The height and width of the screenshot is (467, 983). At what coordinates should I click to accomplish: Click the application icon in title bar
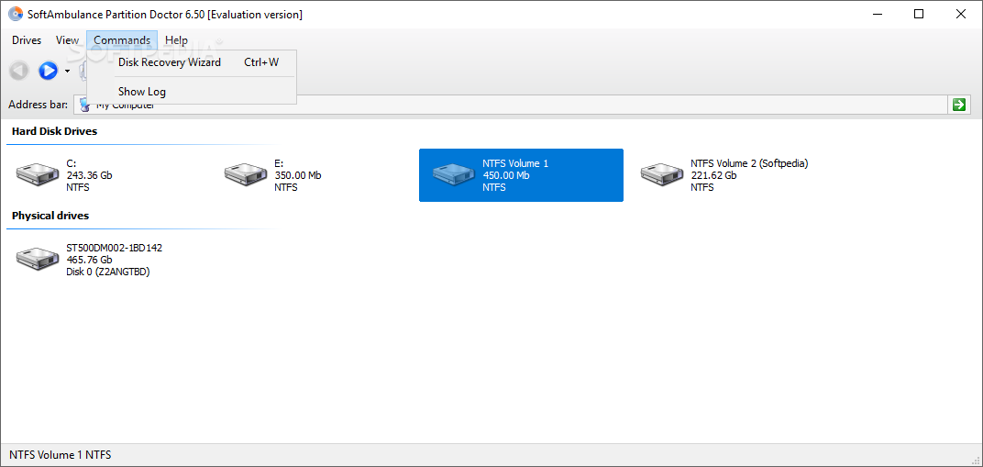(15, 14)
